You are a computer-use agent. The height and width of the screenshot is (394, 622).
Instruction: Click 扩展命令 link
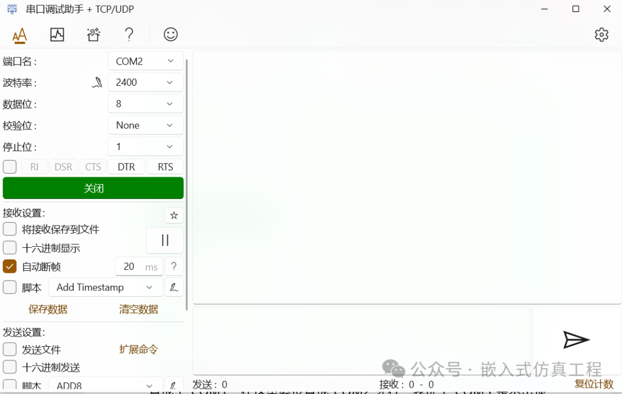click(x=138, y=349)
